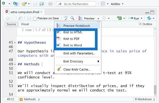The width and height of the screenshot is (159, 103).
Task: Toggle the Outline panel
Action: (x=145, y=24)
